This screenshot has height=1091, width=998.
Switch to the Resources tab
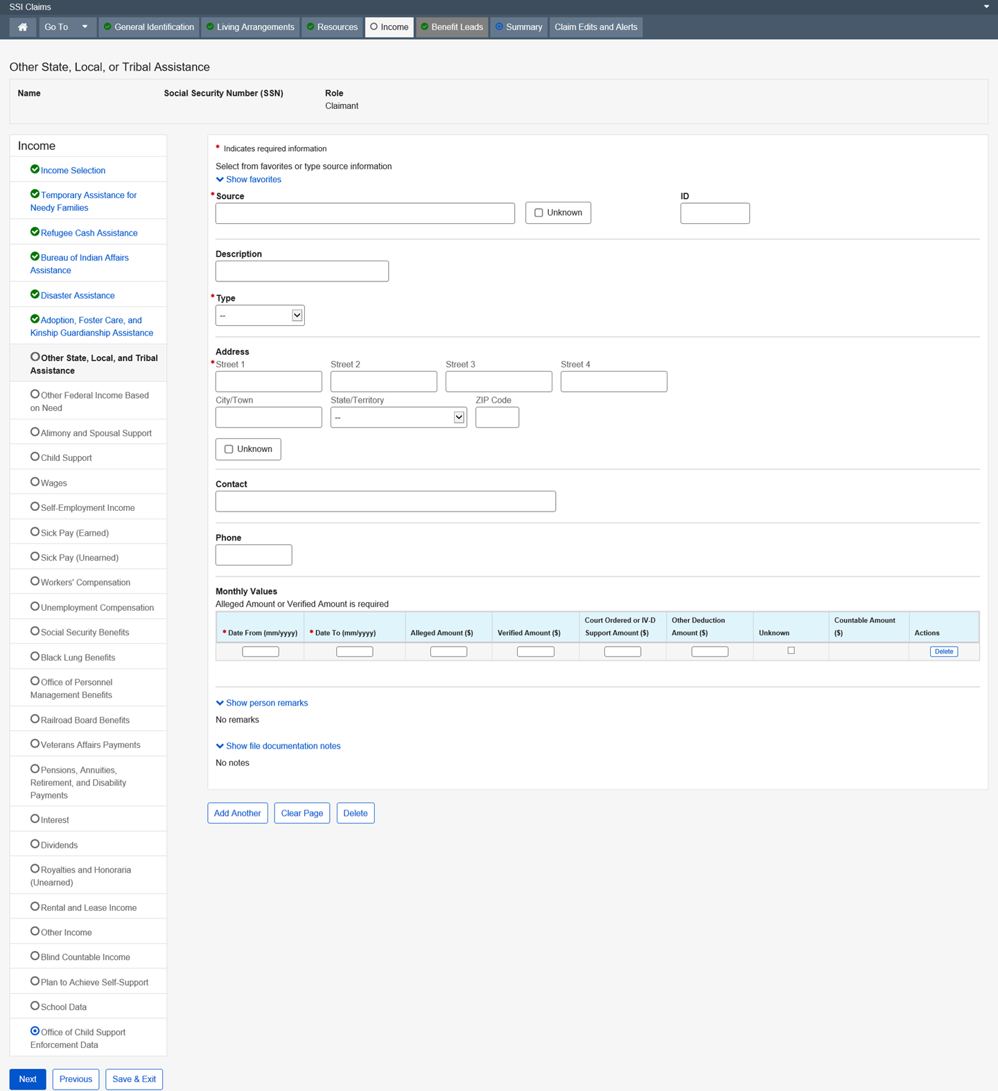pos(333,27)
